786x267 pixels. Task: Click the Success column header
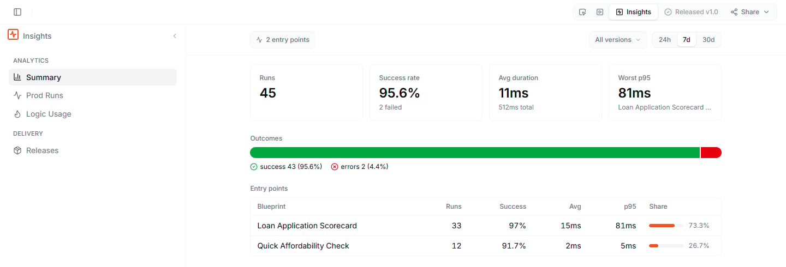coord(513,207)
